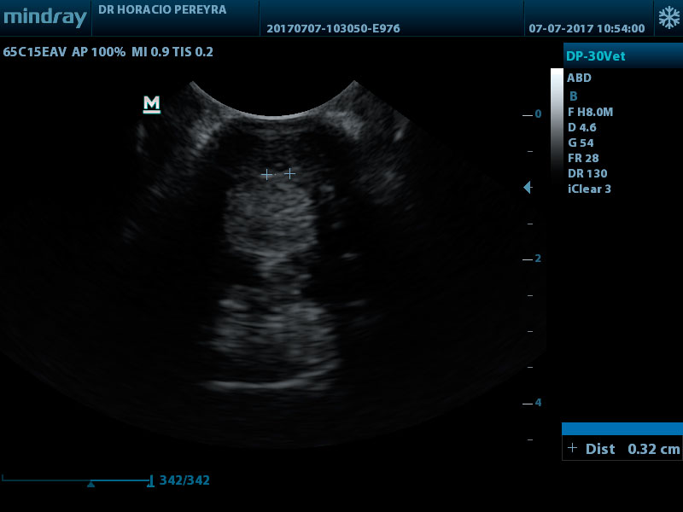Image resolution: width=683 pixels, height=512 pixels.
Task: Click the blue measurement result header bar
Action: pyautogui.click(x=622, y=428)
